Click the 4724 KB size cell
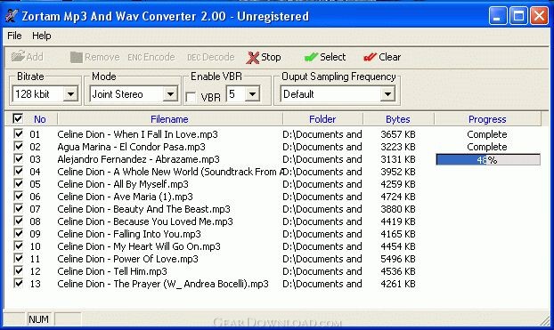This screenshot has height=330, width=554. [x=398, y=197]
